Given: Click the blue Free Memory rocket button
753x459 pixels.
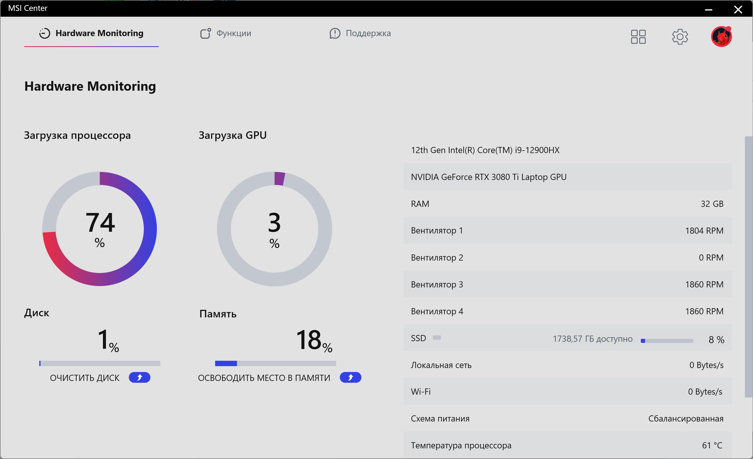Looking at the screenshot, I should tap(350, 378).
